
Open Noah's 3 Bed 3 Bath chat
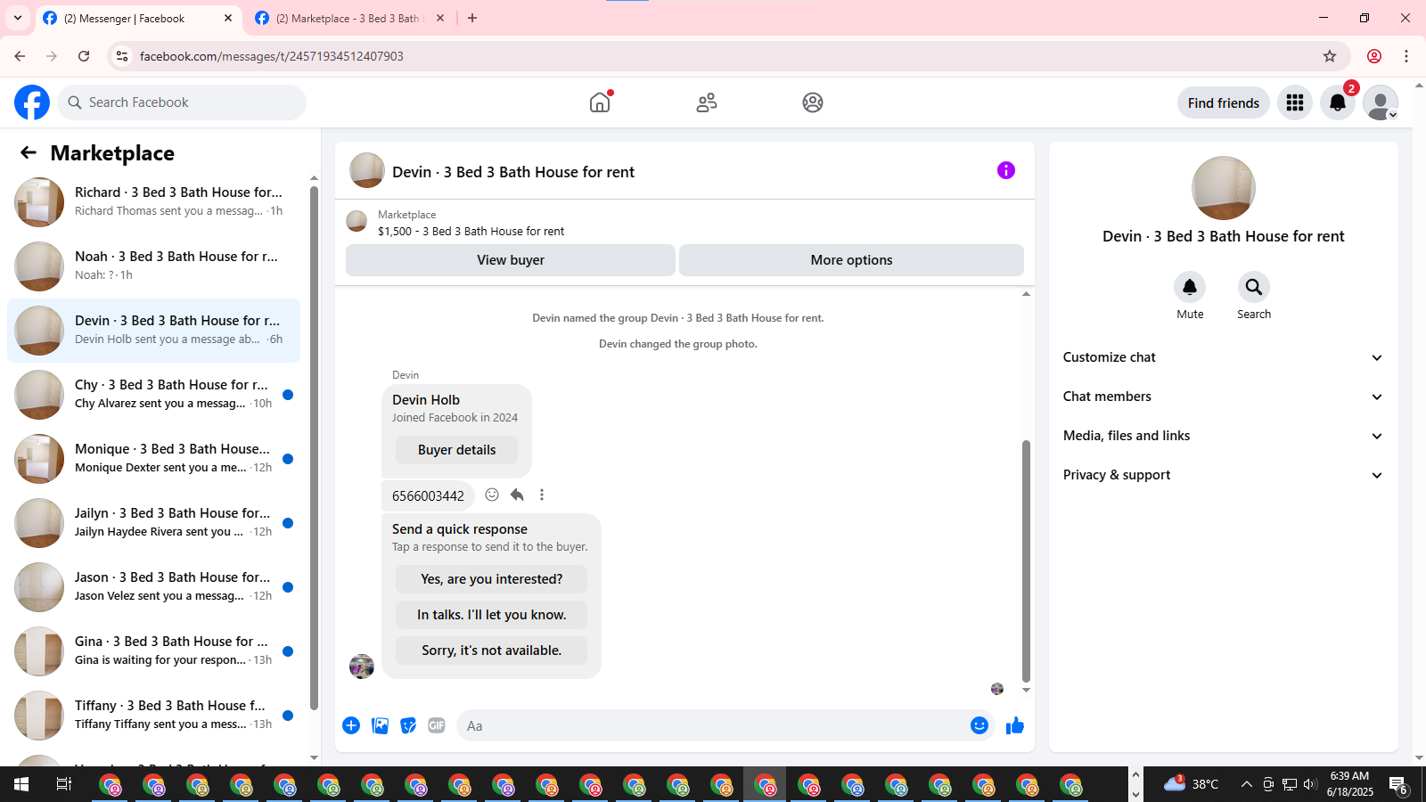coord(153,266)
